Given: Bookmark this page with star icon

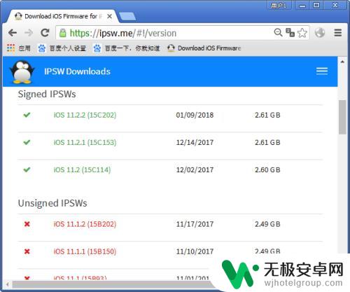Looking at the screenshot, I should pyautogui.click(x=302, y=33).
